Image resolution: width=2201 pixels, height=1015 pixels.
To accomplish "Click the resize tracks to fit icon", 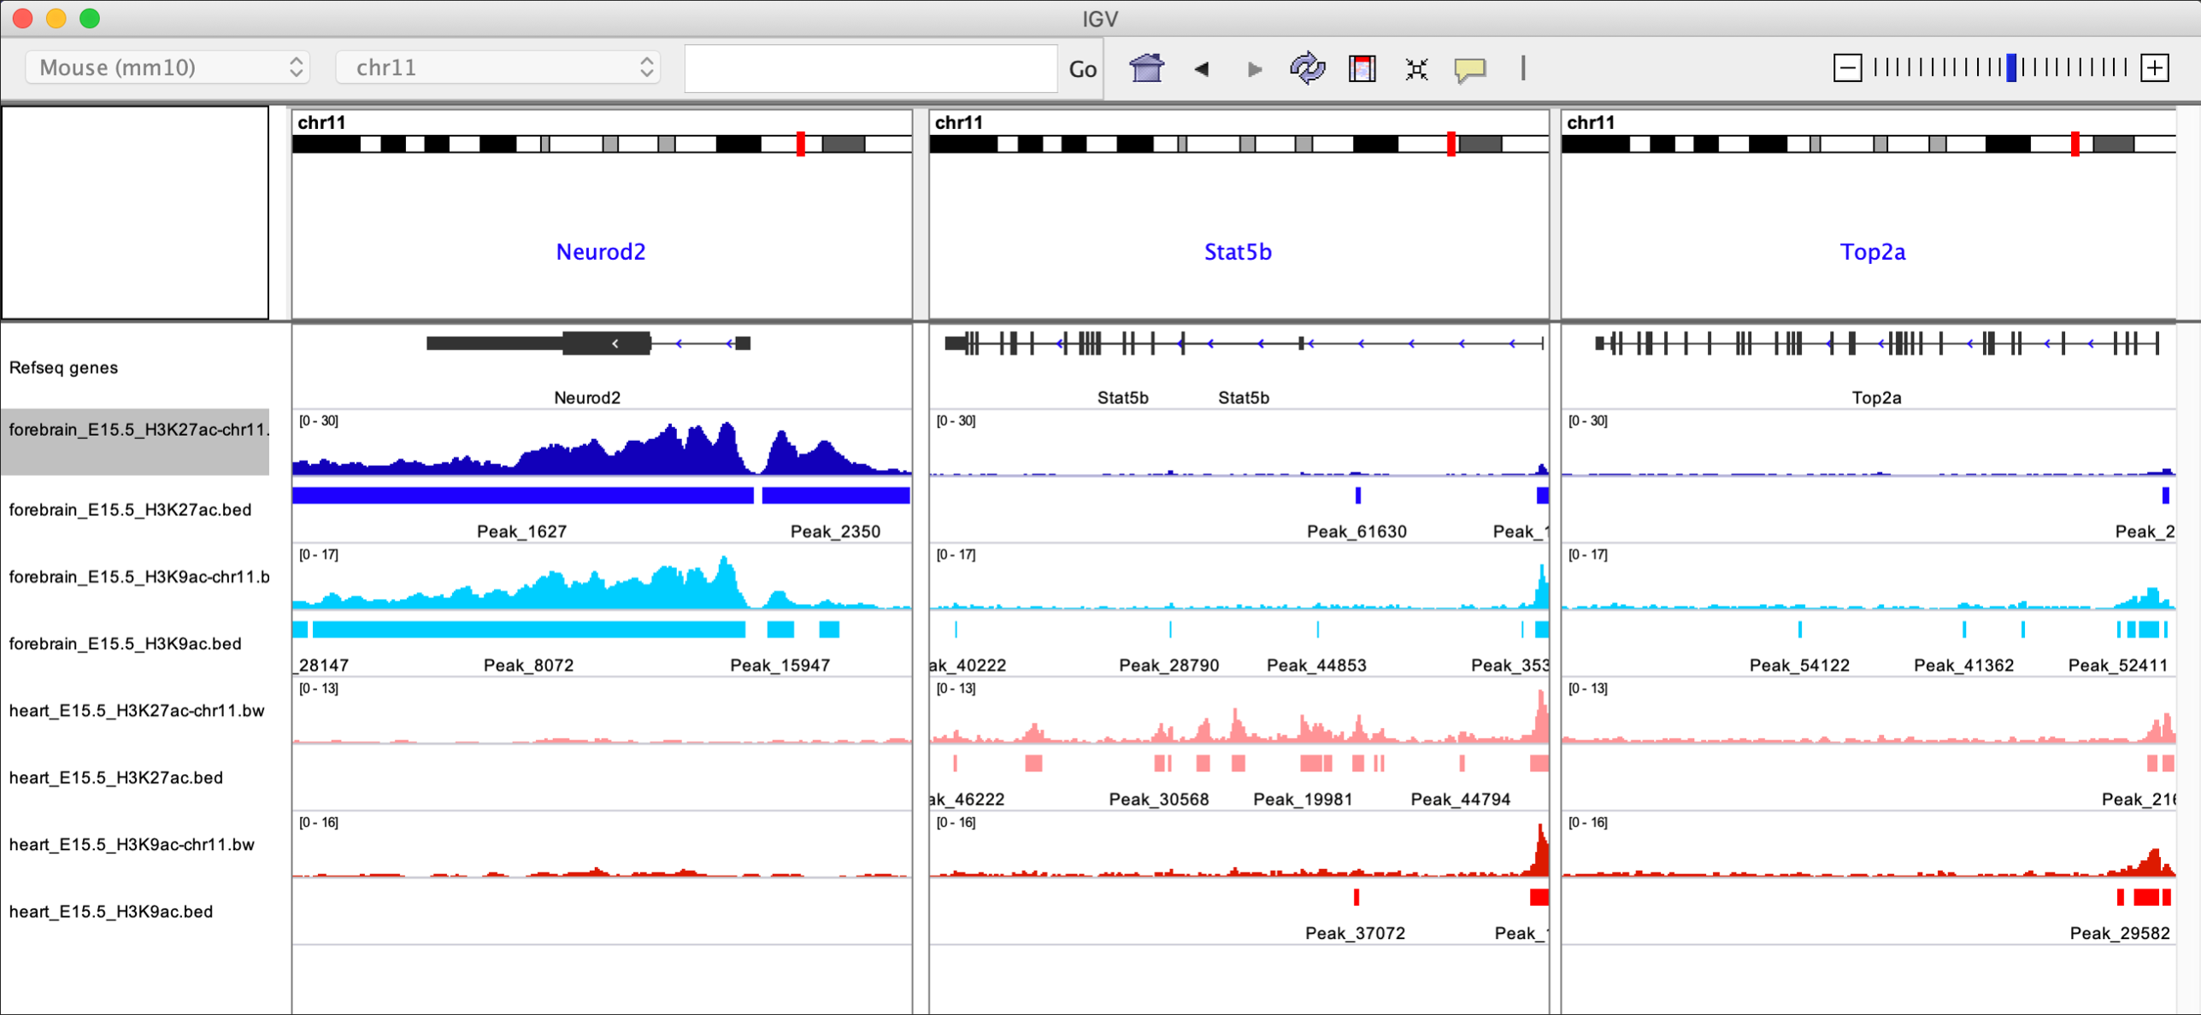I will click(x=1416, y=68).
